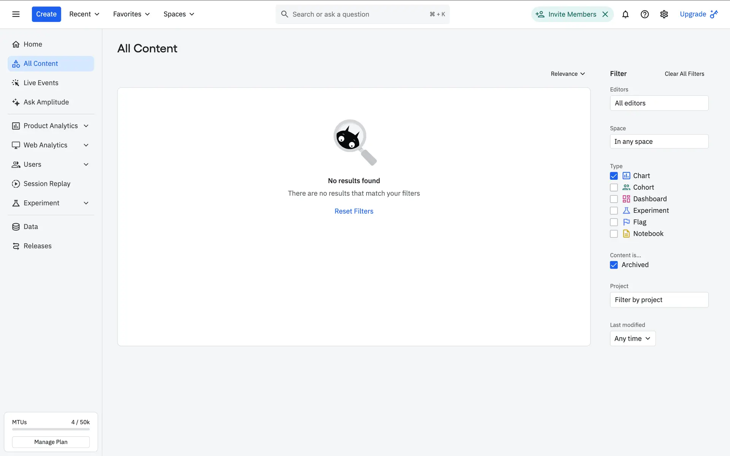Click the help question mark icon
This screenshot has height=456, width=730.
[644, 14]
